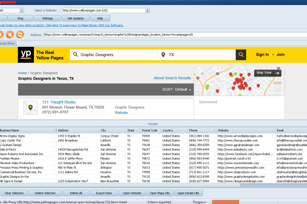Image resolution: width=307 pixels, height=204 pixels.
Task: Click Export Data button
Action: (x=104, y=193)
